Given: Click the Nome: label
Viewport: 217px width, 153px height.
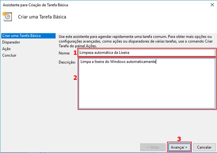Looking at the screenshot, I should [64, 53].
